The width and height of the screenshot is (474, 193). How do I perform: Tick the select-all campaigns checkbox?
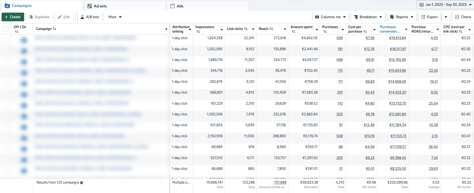(5, 29)
